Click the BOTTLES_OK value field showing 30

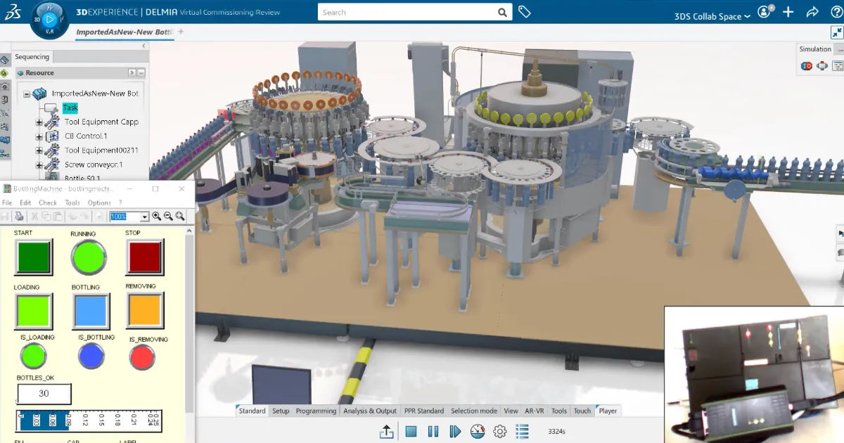(x=44, y=394)
